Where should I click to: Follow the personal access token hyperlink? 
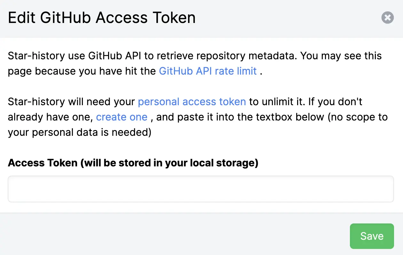(x=191, y=101)
